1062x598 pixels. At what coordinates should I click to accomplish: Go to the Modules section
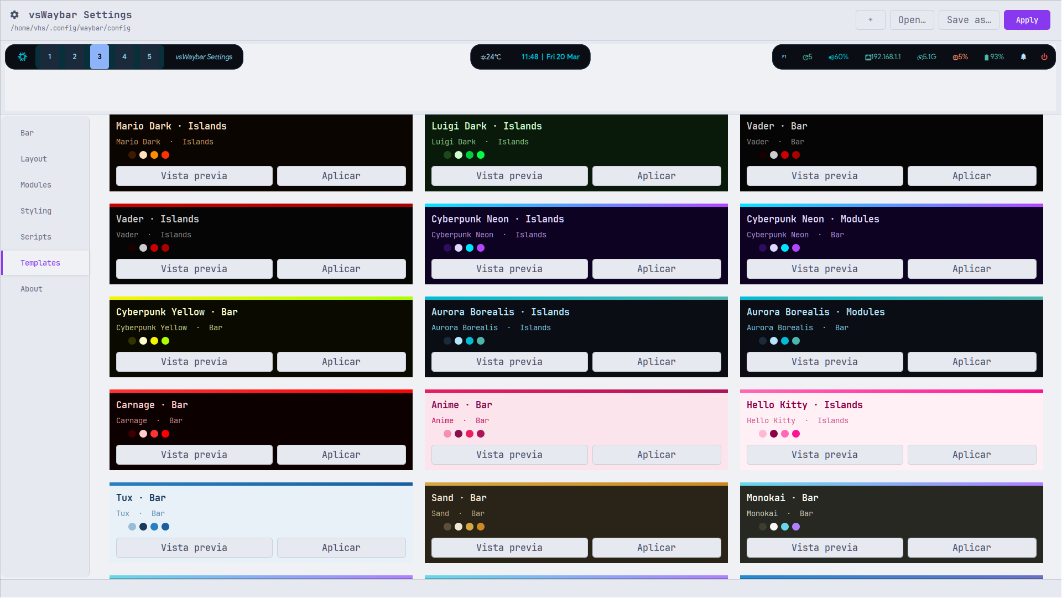35,185
